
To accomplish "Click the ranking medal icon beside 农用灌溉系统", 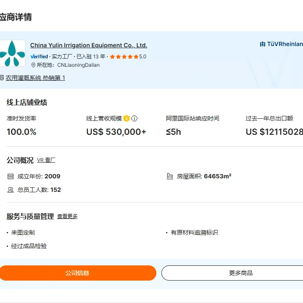I will pyautogui.click(x=2, y=78).
